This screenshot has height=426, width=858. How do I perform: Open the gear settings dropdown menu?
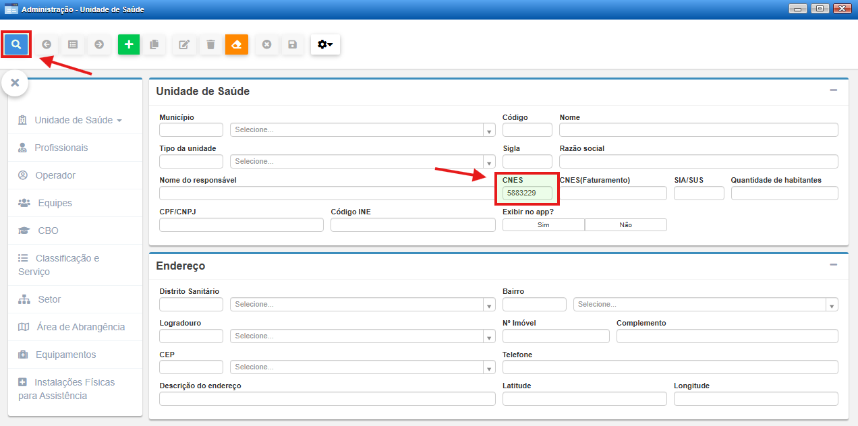pos(325,44)
